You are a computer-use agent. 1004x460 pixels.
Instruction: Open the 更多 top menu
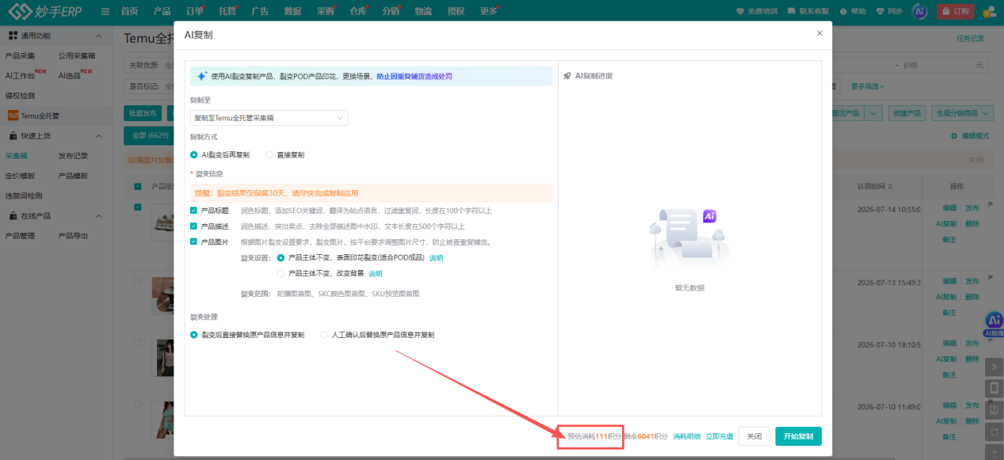coord(489,11)
